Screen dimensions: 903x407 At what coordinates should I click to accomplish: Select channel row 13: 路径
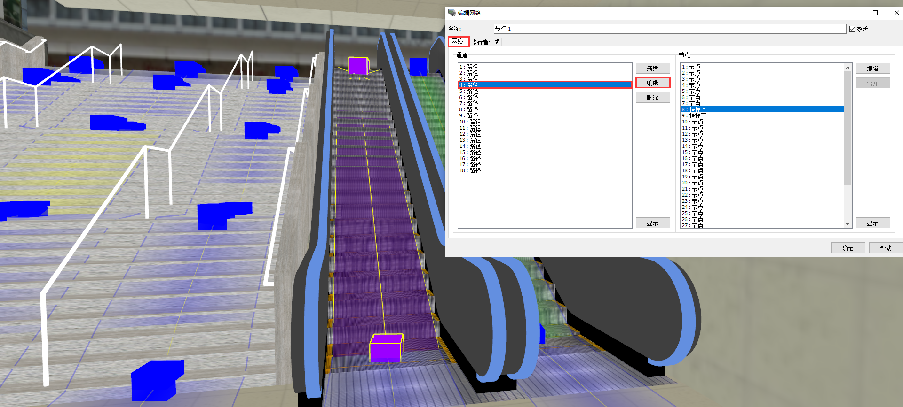click(x=545, y=140)
